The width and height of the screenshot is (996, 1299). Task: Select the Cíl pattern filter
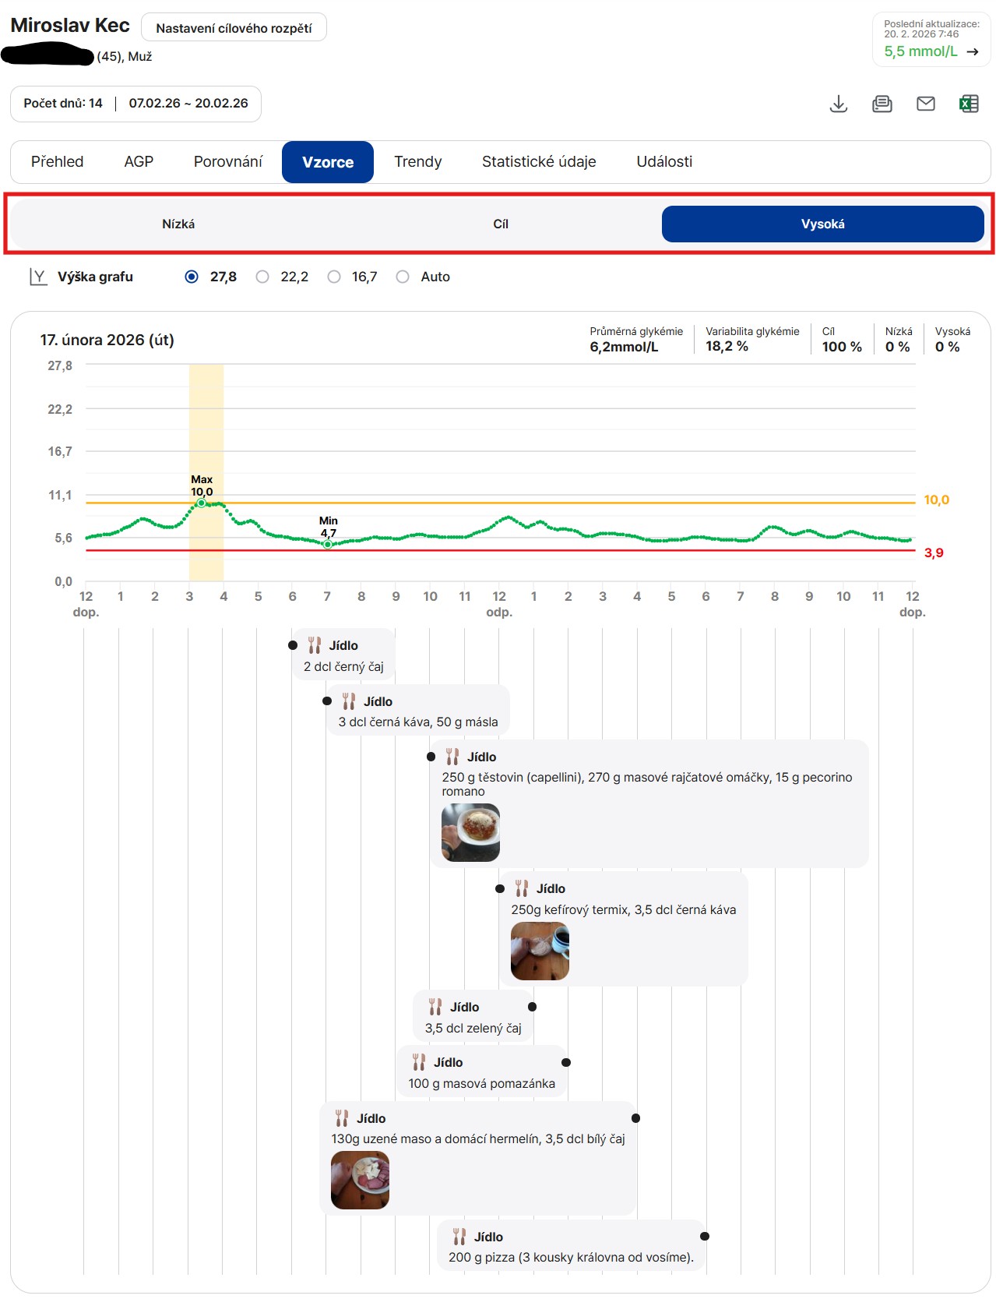pos(500,224)
